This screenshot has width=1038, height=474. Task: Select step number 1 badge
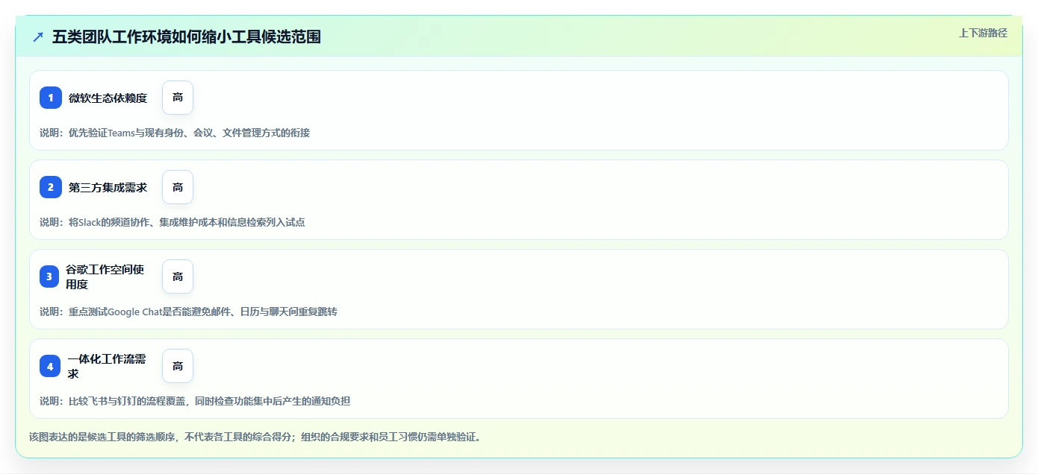(x=51, y=98)
